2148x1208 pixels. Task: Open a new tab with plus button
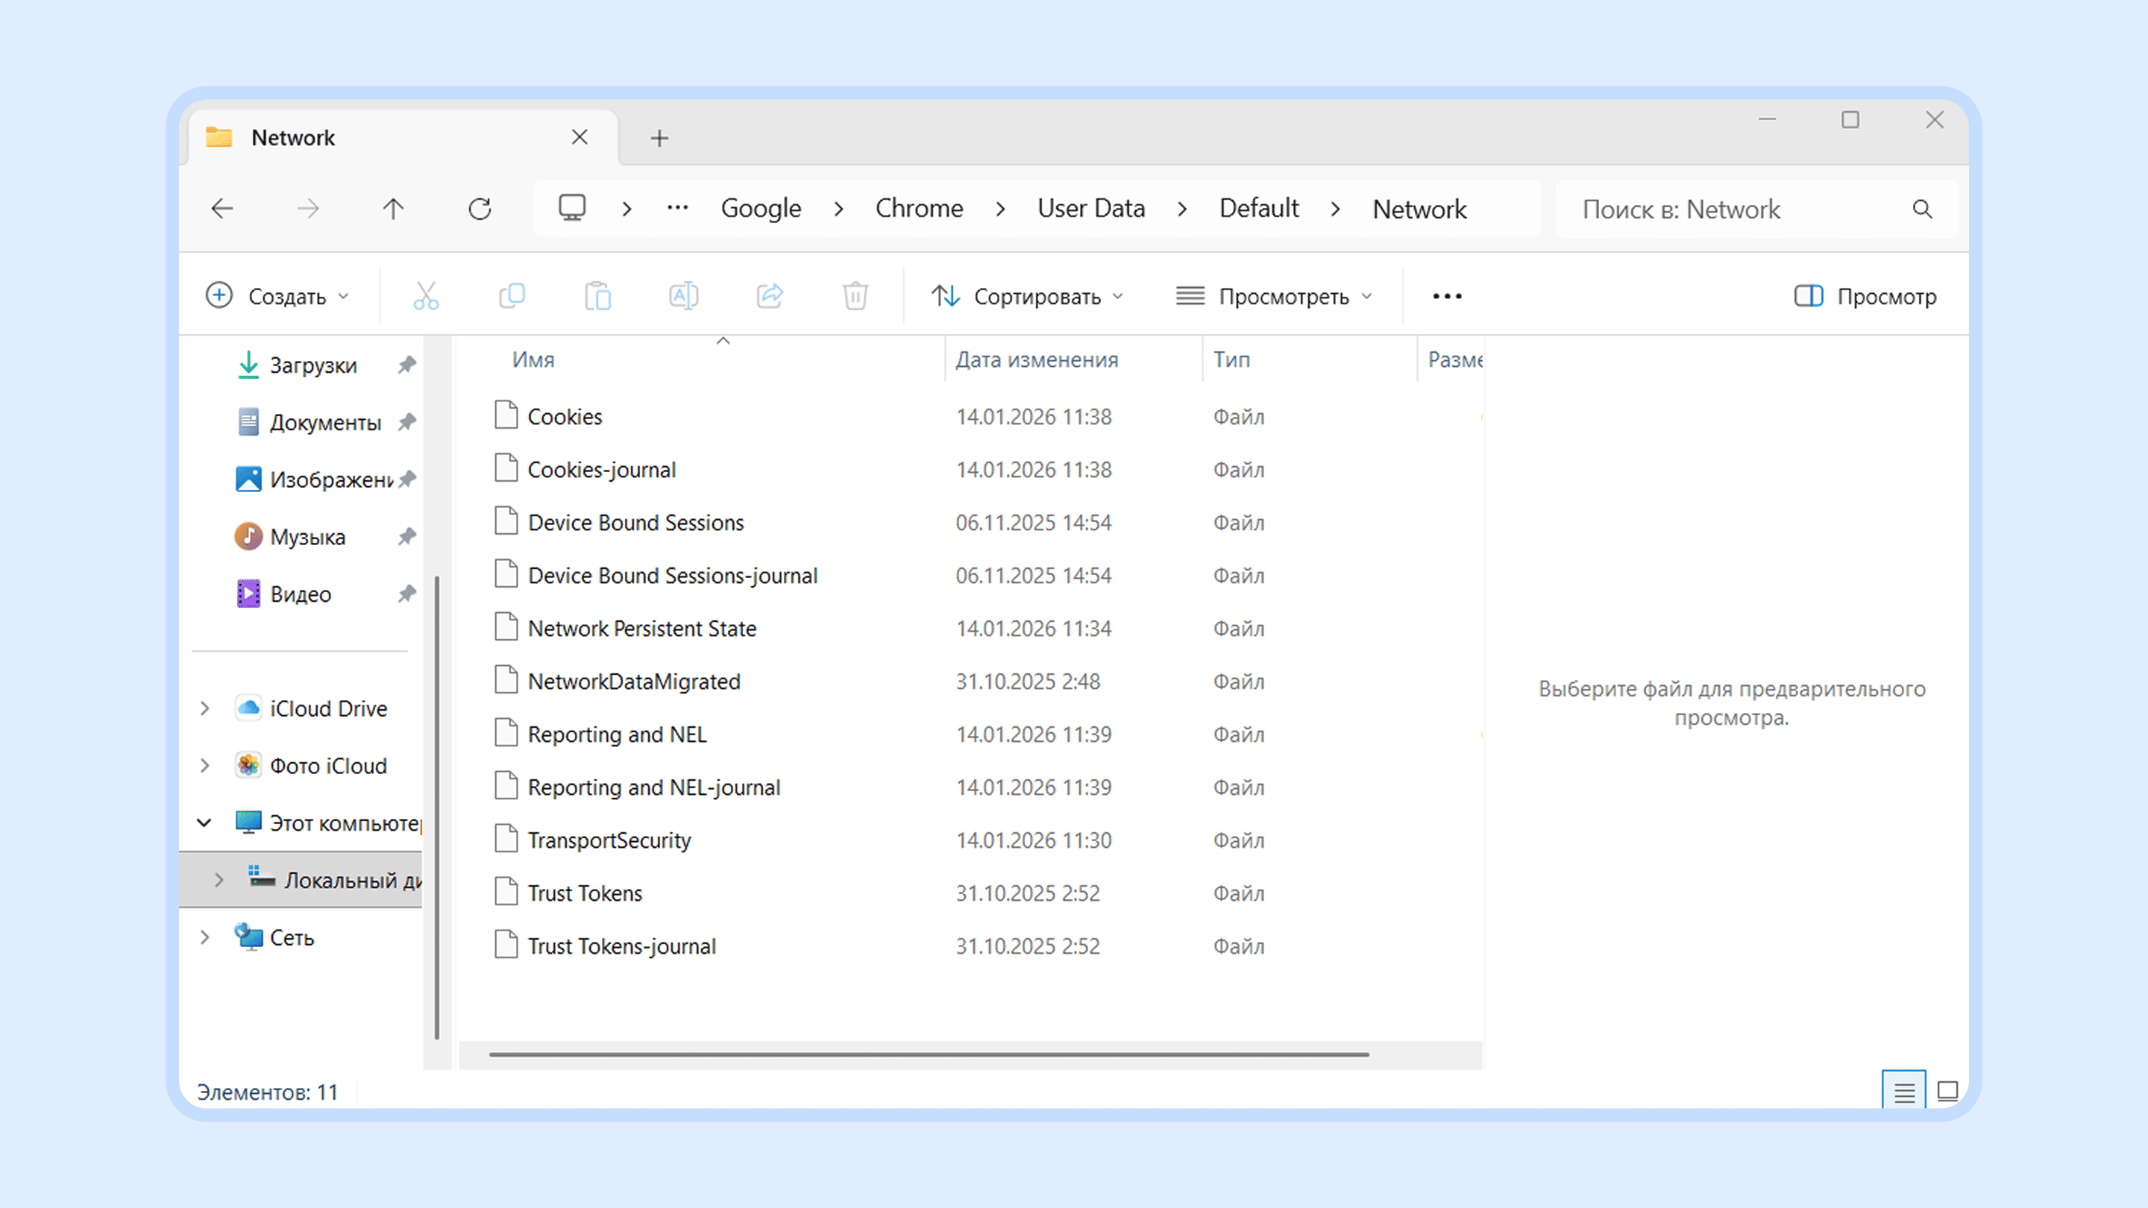point(659,137)
